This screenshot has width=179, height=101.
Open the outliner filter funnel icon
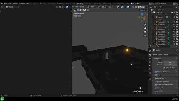(x=176, y=7)
